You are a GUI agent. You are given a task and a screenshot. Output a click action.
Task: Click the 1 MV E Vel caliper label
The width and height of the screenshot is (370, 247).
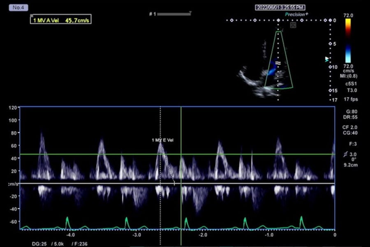coord(162,140)
